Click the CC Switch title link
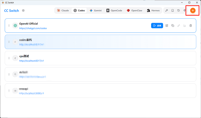The image size is (201, 118). pos(12,10)
